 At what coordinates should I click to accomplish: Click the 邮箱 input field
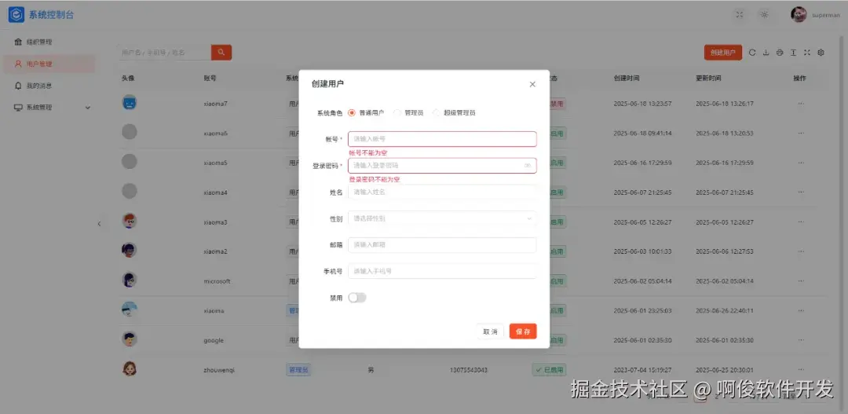click(x=442, y=245)
